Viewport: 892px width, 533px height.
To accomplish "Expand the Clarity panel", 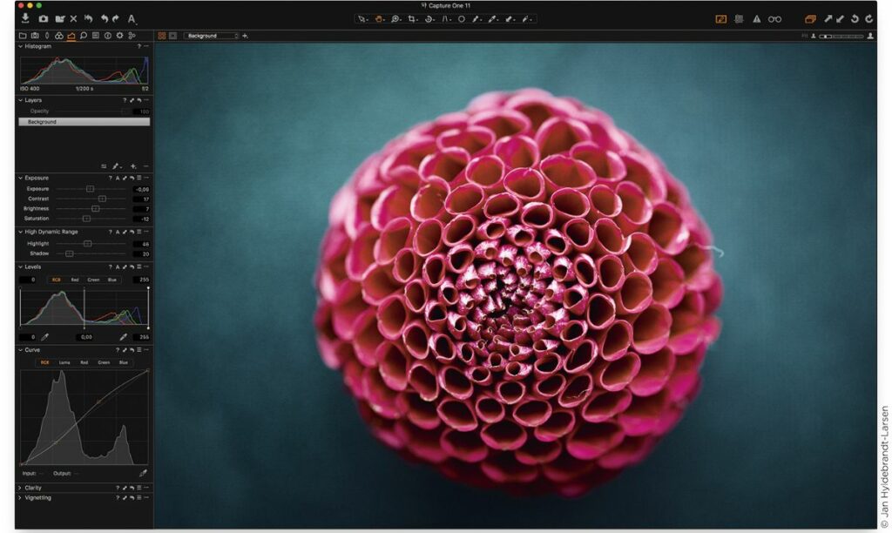I will click(20, 488).
